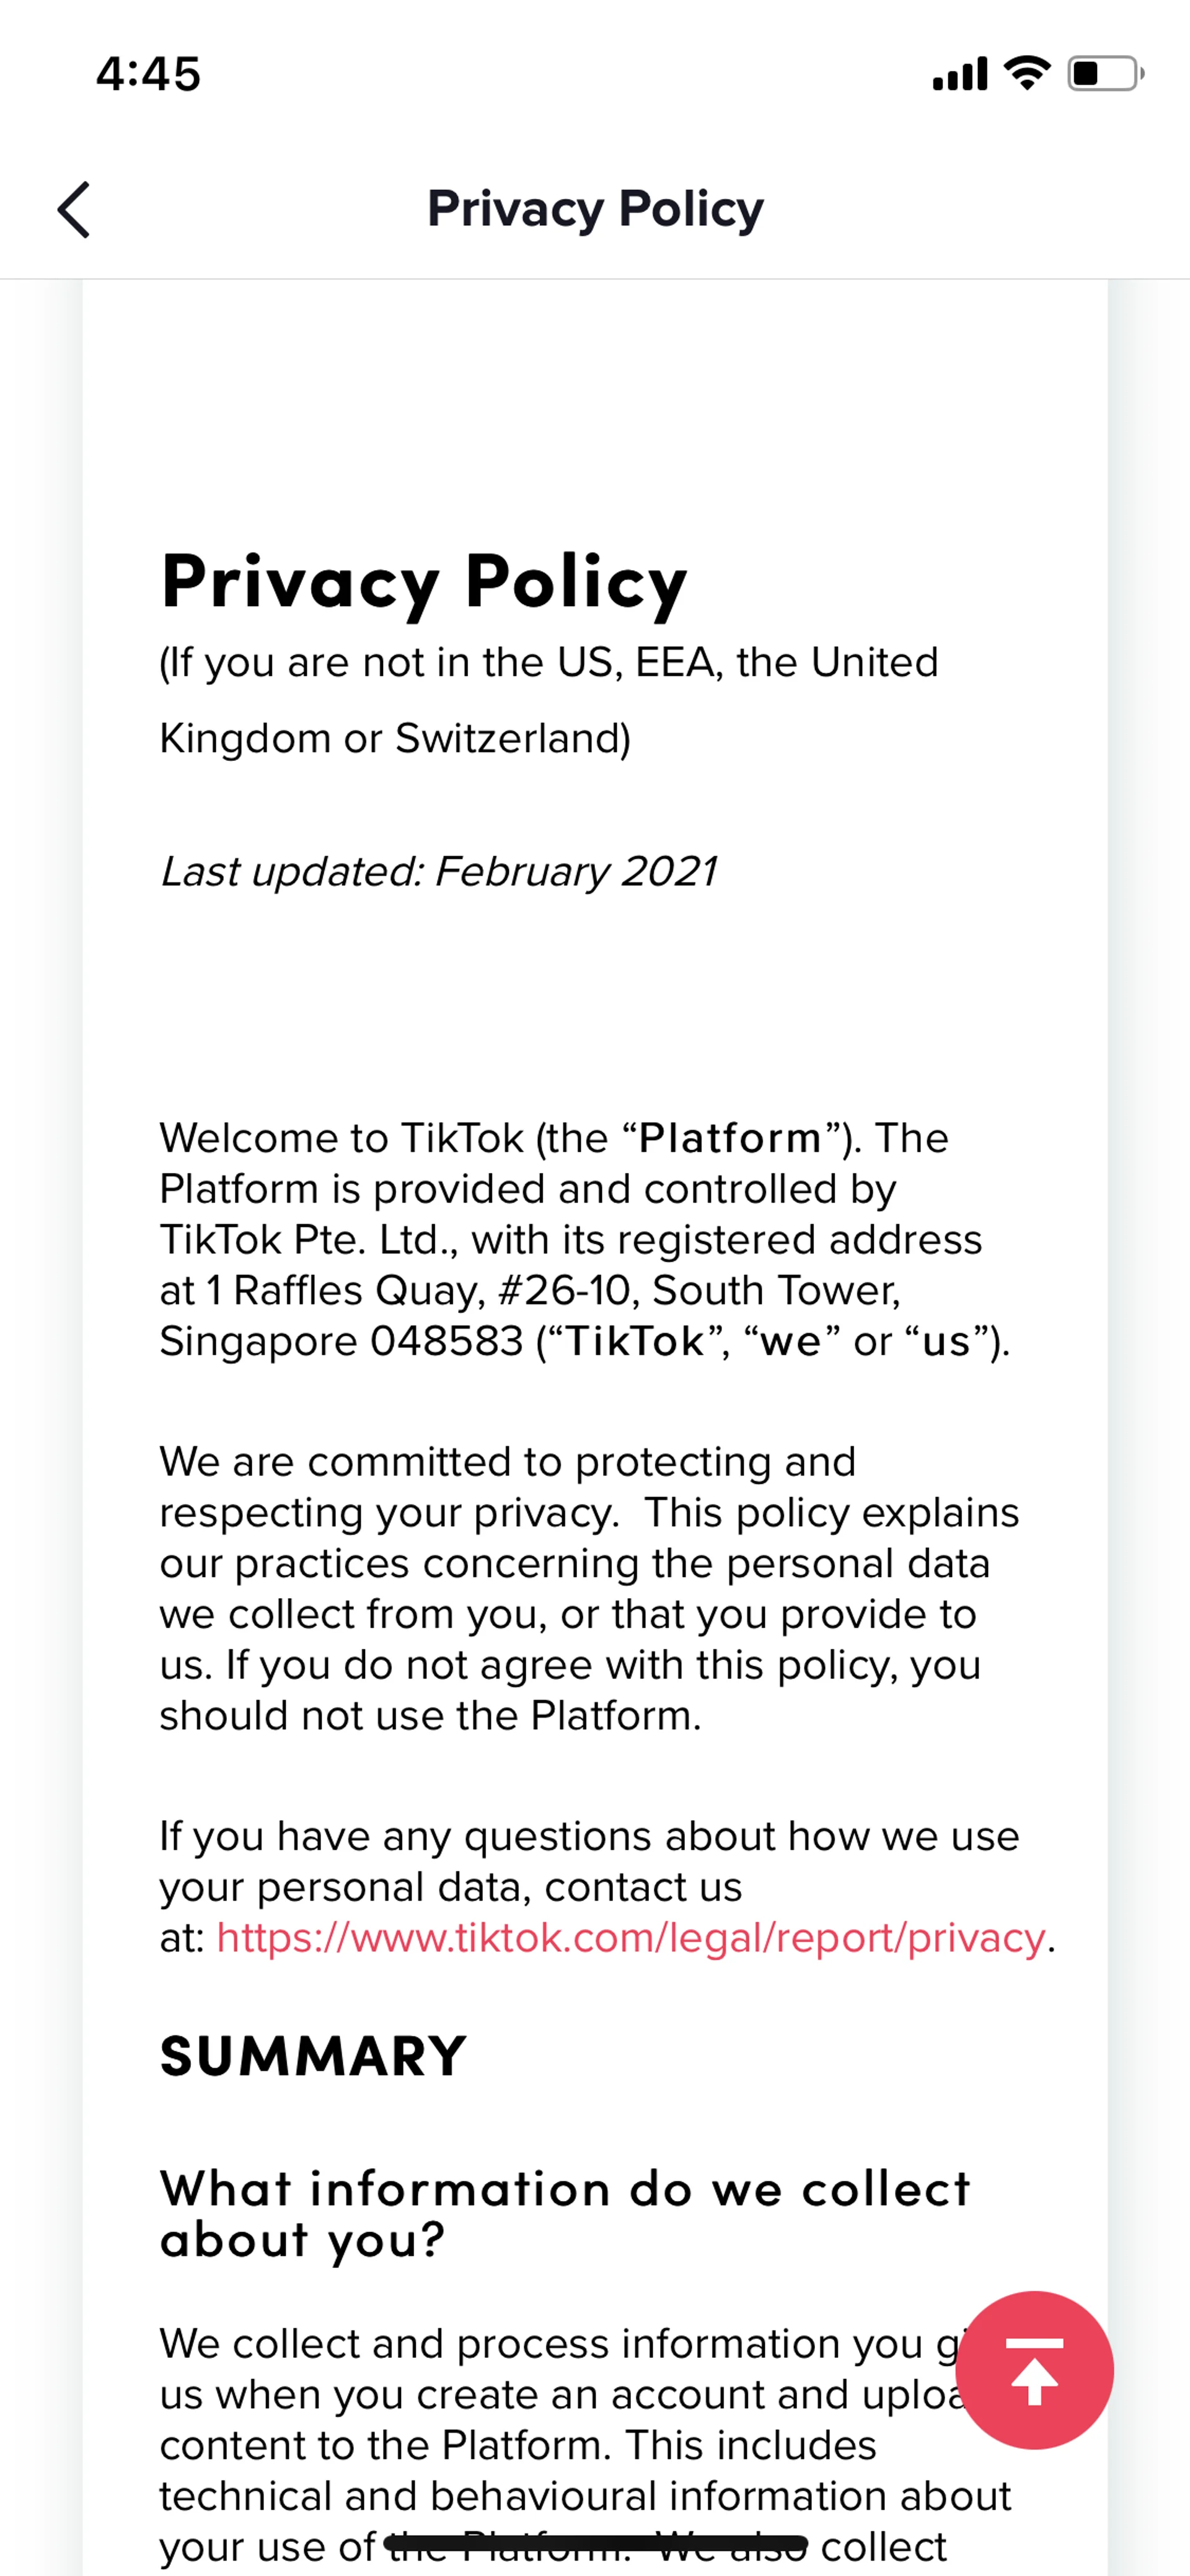Image resolution: width=1190 pixels, height=2576 pixels.
Task: Go back using the left chevron
Action: tap(74, 210)
